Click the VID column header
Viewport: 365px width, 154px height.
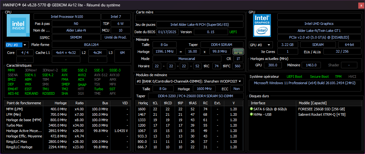click(x=120, y=103)
